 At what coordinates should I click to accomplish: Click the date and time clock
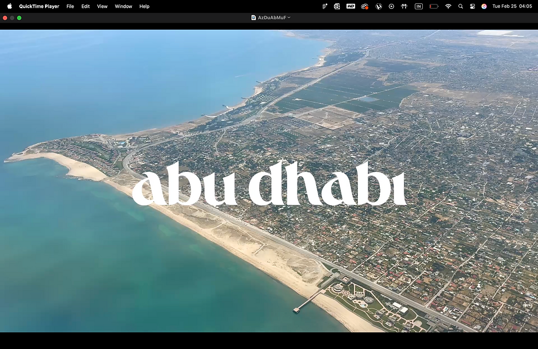click(x=512, y=6)
